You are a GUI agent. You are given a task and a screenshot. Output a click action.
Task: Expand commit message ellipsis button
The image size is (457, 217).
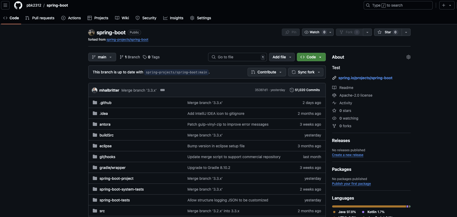click(162, 90)
